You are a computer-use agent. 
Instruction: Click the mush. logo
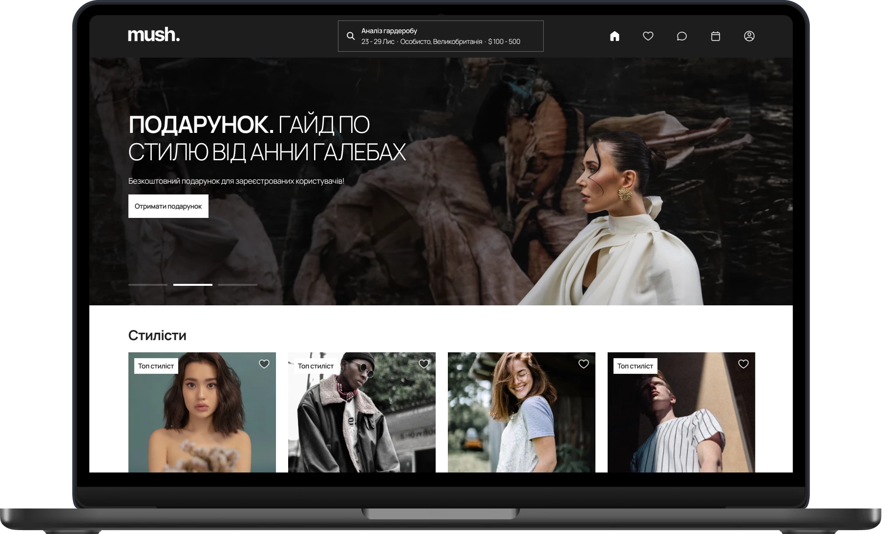click(x=154, y=35)
